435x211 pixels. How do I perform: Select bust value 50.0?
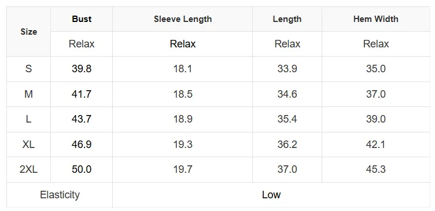point(82,169)
